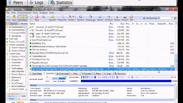Sort by Seeds/Peers column header
Image resolution: width=183 pixels, height=103 pixels.
point(162,24)
